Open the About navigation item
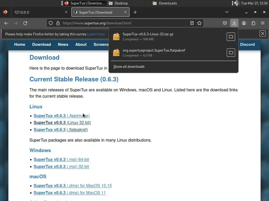 point(81,44)
